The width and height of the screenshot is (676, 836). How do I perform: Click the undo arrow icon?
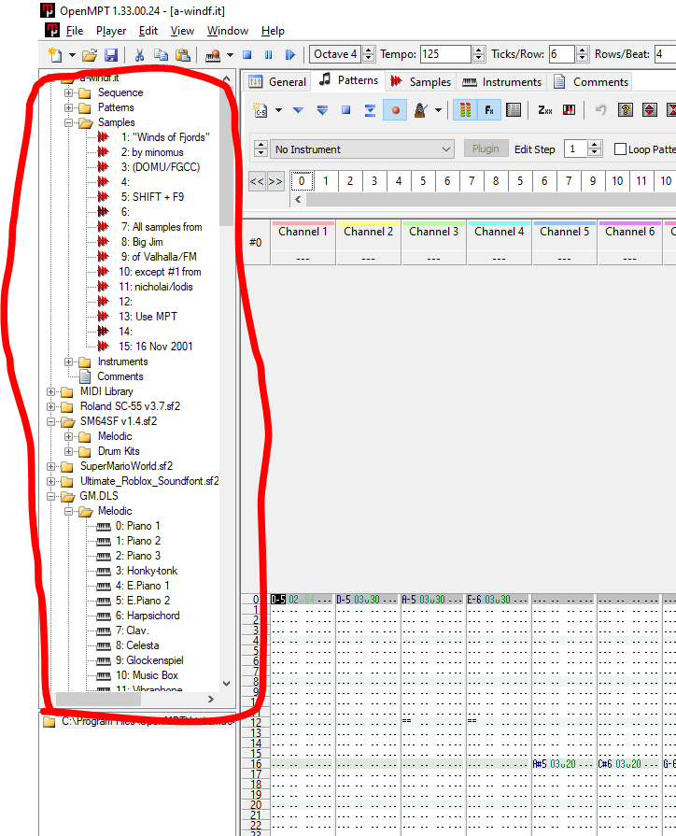(x=600, y=110)
